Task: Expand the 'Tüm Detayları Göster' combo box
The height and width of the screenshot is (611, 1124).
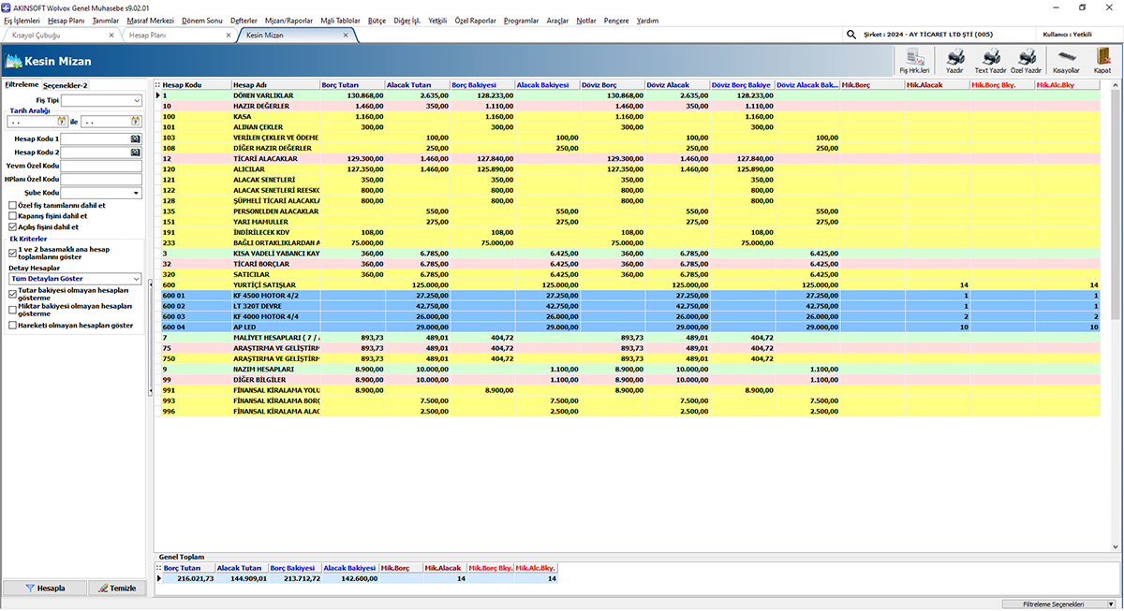Action: (x=136, y=279)
